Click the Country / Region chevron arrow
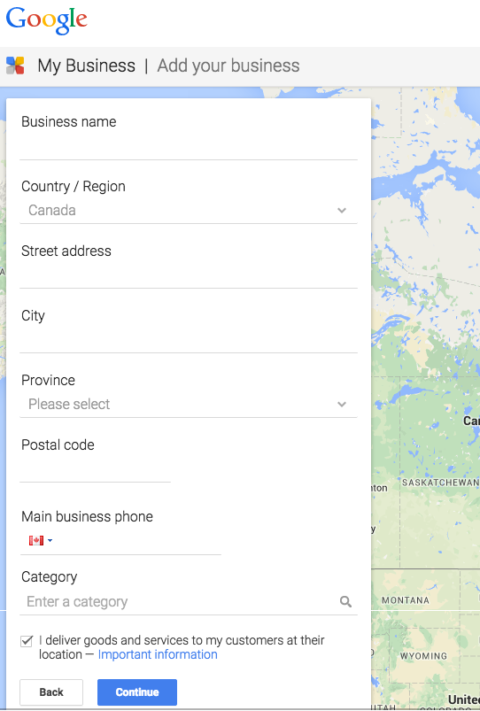Viewport: 480px width, 711px height. [x=342, y=211]
